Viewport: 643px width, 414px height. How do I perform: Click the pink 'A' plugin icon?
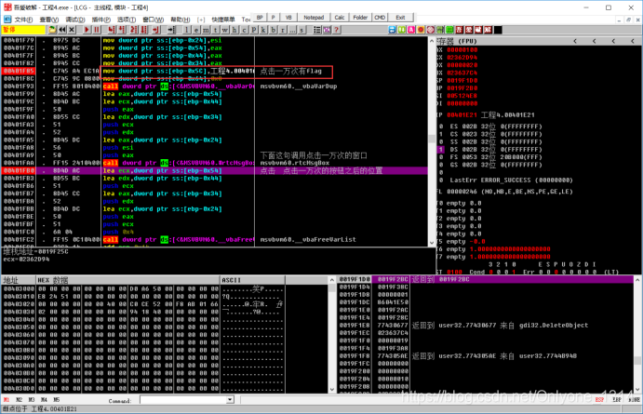tap(411, 30)
